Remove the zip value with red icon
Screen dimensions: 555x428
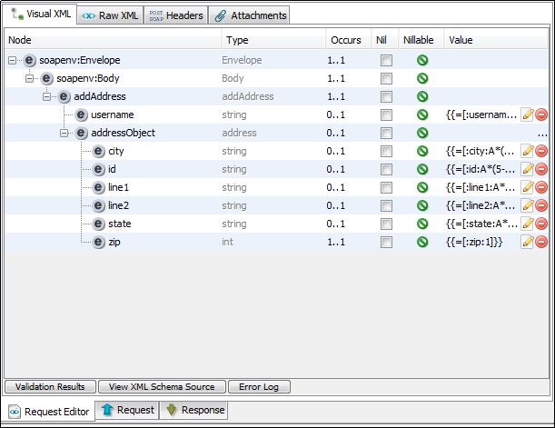coord(541,242)
